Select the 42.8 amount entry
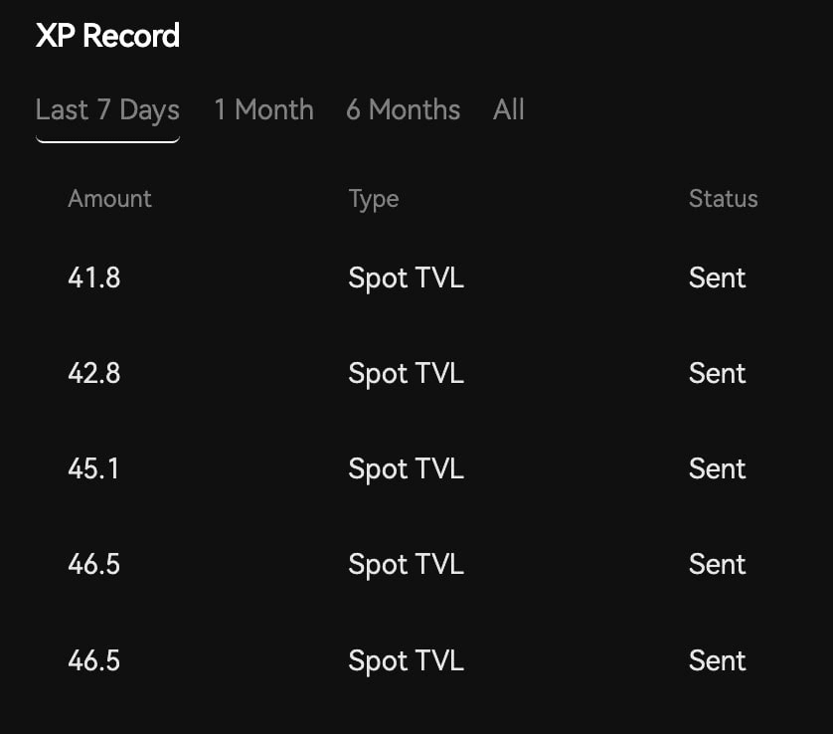Image resolution: width=833 pixels, height=734 pixels. [x=93, y=373]
